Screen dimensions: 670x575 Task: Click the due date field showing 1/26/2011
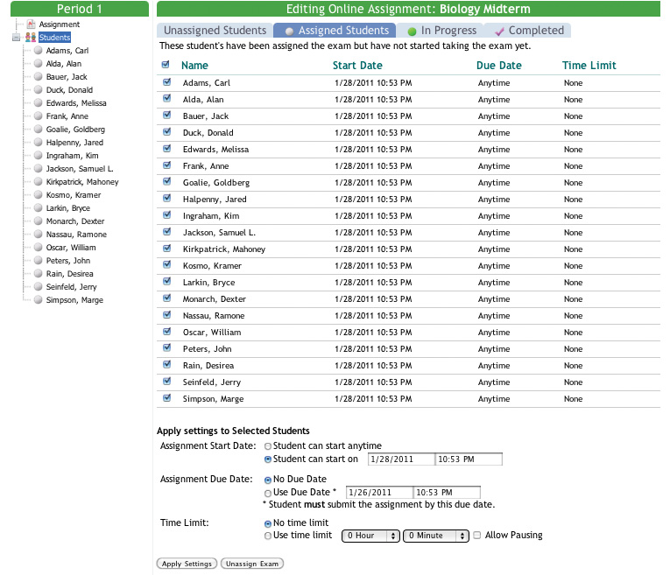point(379,492)
